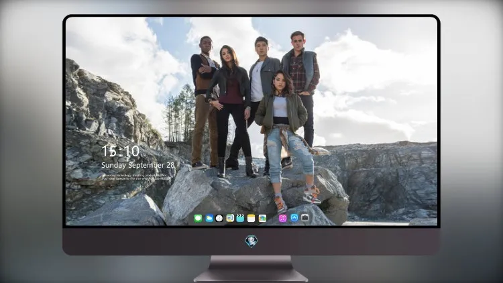
Task: Click the small tagline text under the date
Action: (x=135, y=177)
